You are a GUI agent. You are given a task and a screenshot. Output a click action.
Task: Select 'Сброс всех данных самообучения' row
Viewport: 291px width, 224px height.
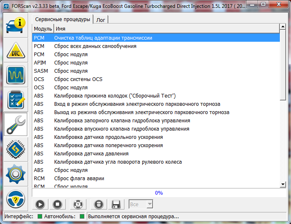click(156, 46)
